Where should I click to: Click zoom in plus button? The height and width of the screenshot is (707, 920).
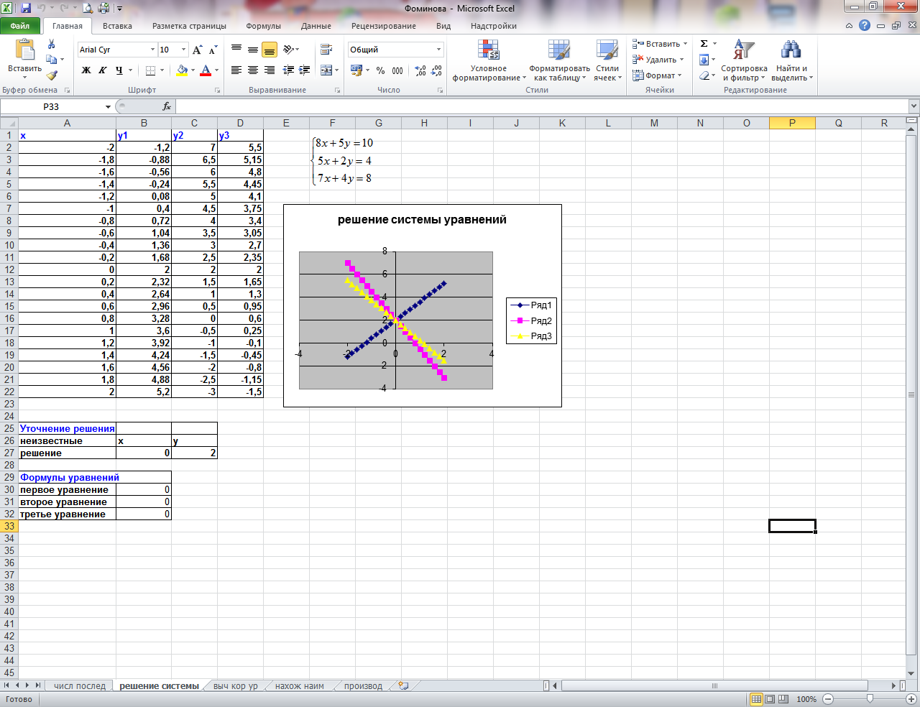pyautogui.click(x=911, y=699)
